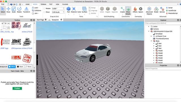The image size is (181, 102).
Task: Click the Separate icon
Action: 115,10
